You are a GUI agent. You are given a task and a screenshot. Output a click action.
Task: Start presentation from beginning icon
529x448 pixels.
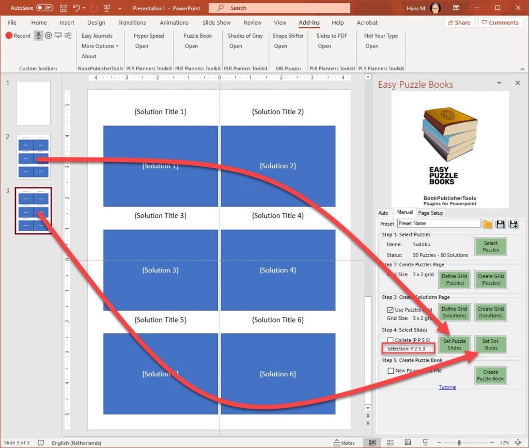pyautogui.click(x=107, y=8)
